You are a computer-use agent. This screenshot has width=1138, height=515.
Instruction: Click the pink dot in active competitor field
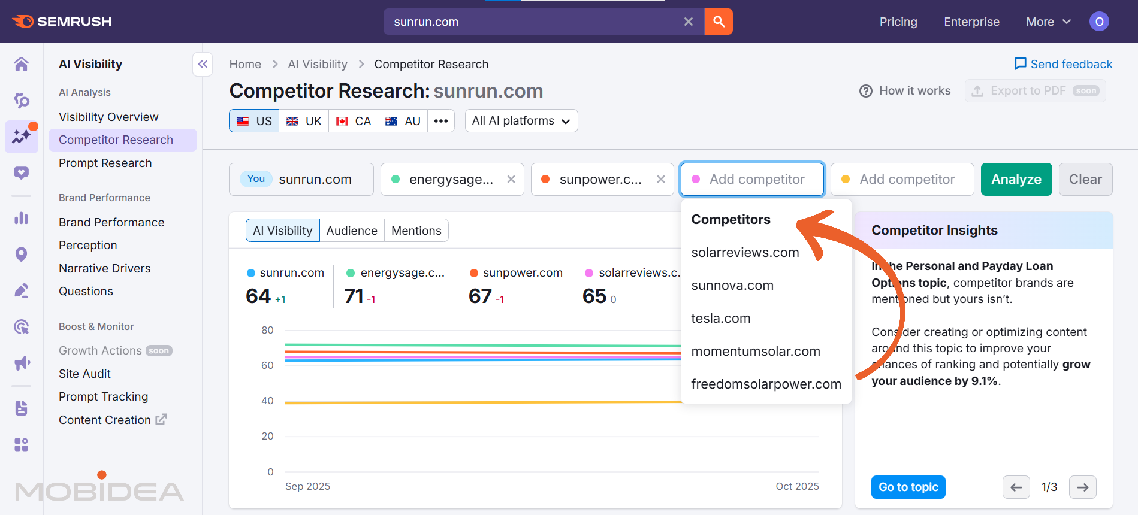click(696, 179)
